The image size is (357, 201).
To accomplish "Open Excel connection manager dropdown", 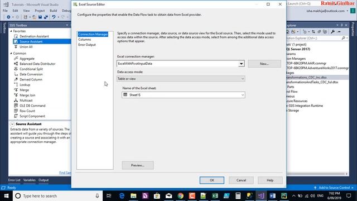I will coord(241,64).
